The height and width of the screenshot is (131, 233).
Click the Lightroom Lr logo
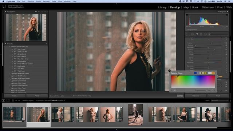4,7
